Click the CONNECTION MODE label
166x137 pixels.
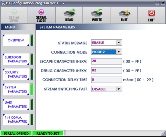(69, 52)
